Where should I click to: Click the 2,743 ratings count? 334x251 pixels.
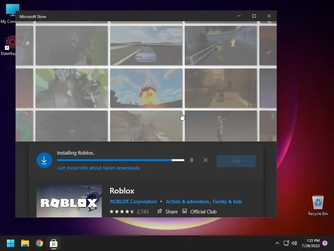tap(143, 212)
